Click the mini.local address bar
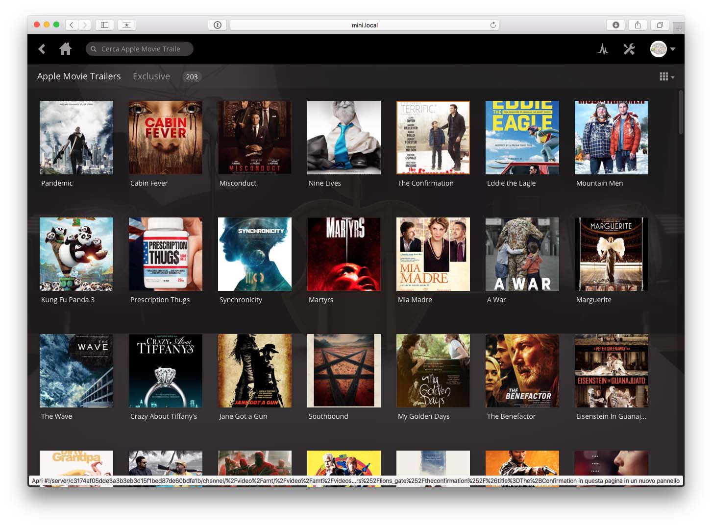The width and height of the screenshot is (712, 526). 365,25
